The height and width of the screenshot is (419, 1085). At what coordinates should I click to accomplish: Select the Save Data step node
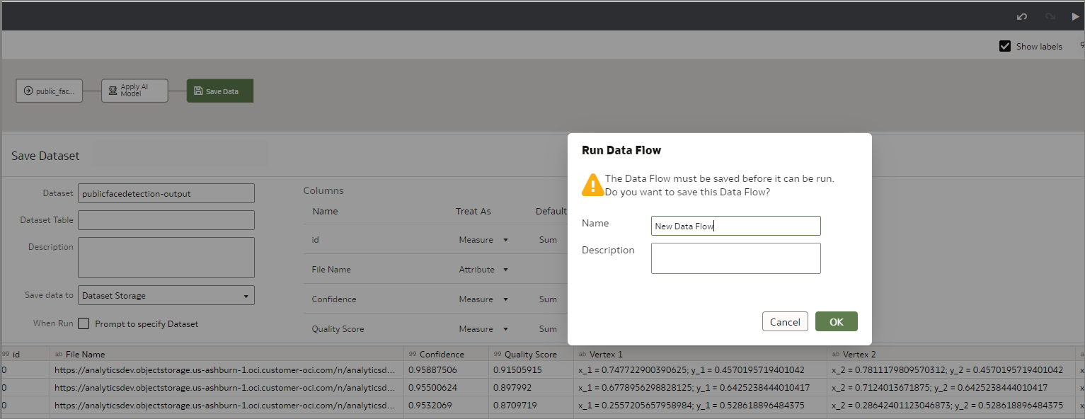click(x=220, y=91)
